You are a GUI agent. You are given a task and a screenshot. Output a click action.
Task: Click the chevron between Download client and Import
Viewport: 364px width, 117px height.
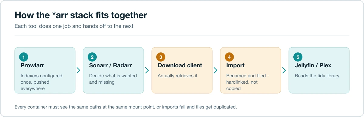(x=216, y=70)
